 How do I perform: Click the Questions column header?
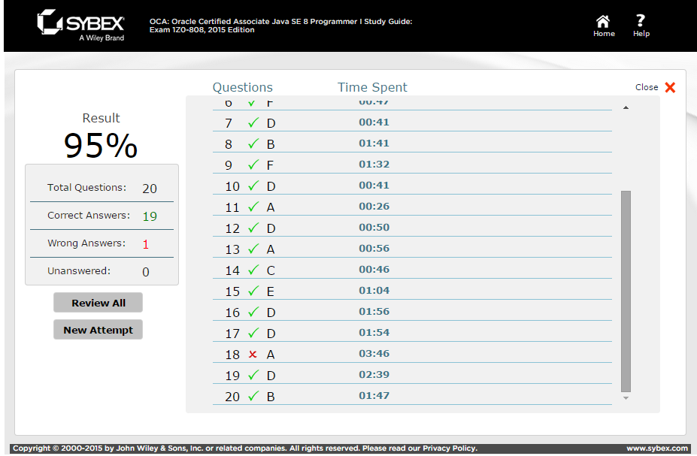242,87
